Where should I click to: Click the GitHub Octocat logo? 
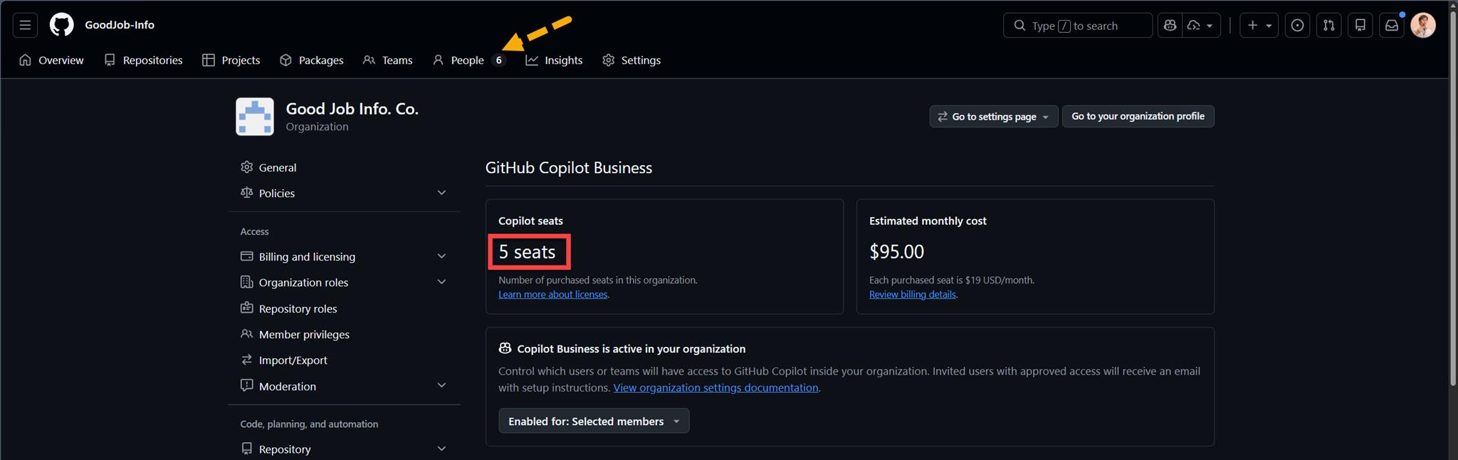point(61,25)
